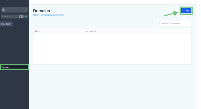Open Need Help configuring domain link

pos(48,15)
